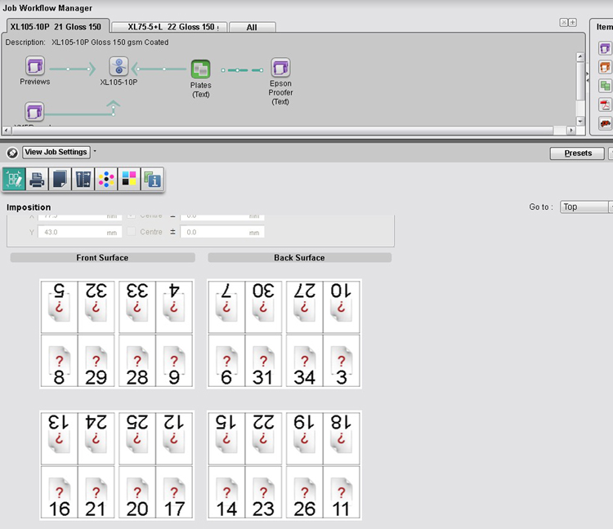Viewport: 613px width, 529px height.
Task: Switch to the All tab
Action: (x=253, y=27)
